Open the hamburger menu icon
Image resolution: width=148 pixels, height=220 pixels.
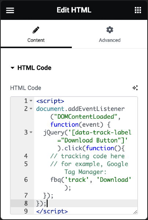pos(10,10)
